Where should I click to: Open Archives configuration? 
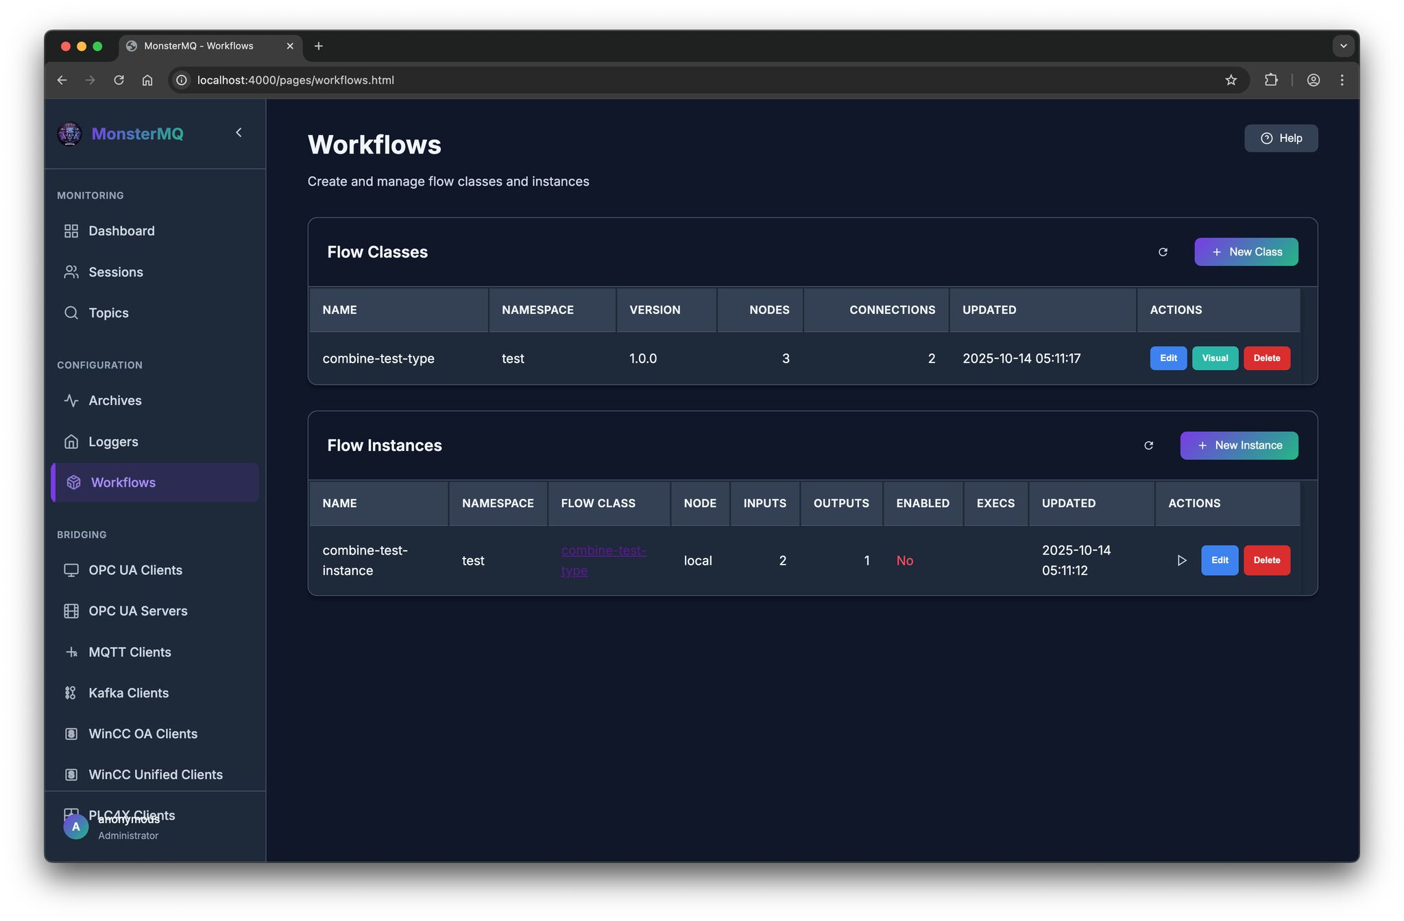pyautogui.click(x=114, y=401)
